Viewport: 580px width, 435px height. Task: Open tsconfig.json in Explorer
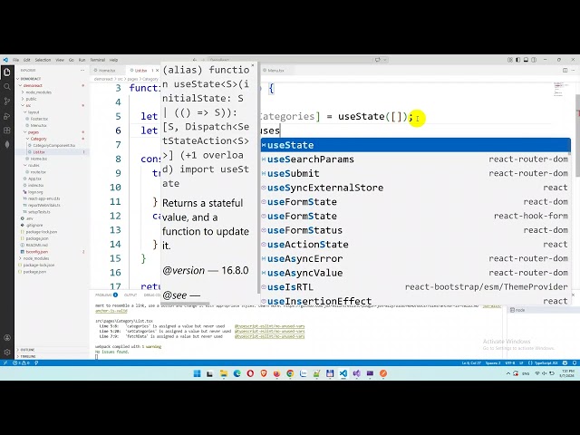(x=36, y=252)
